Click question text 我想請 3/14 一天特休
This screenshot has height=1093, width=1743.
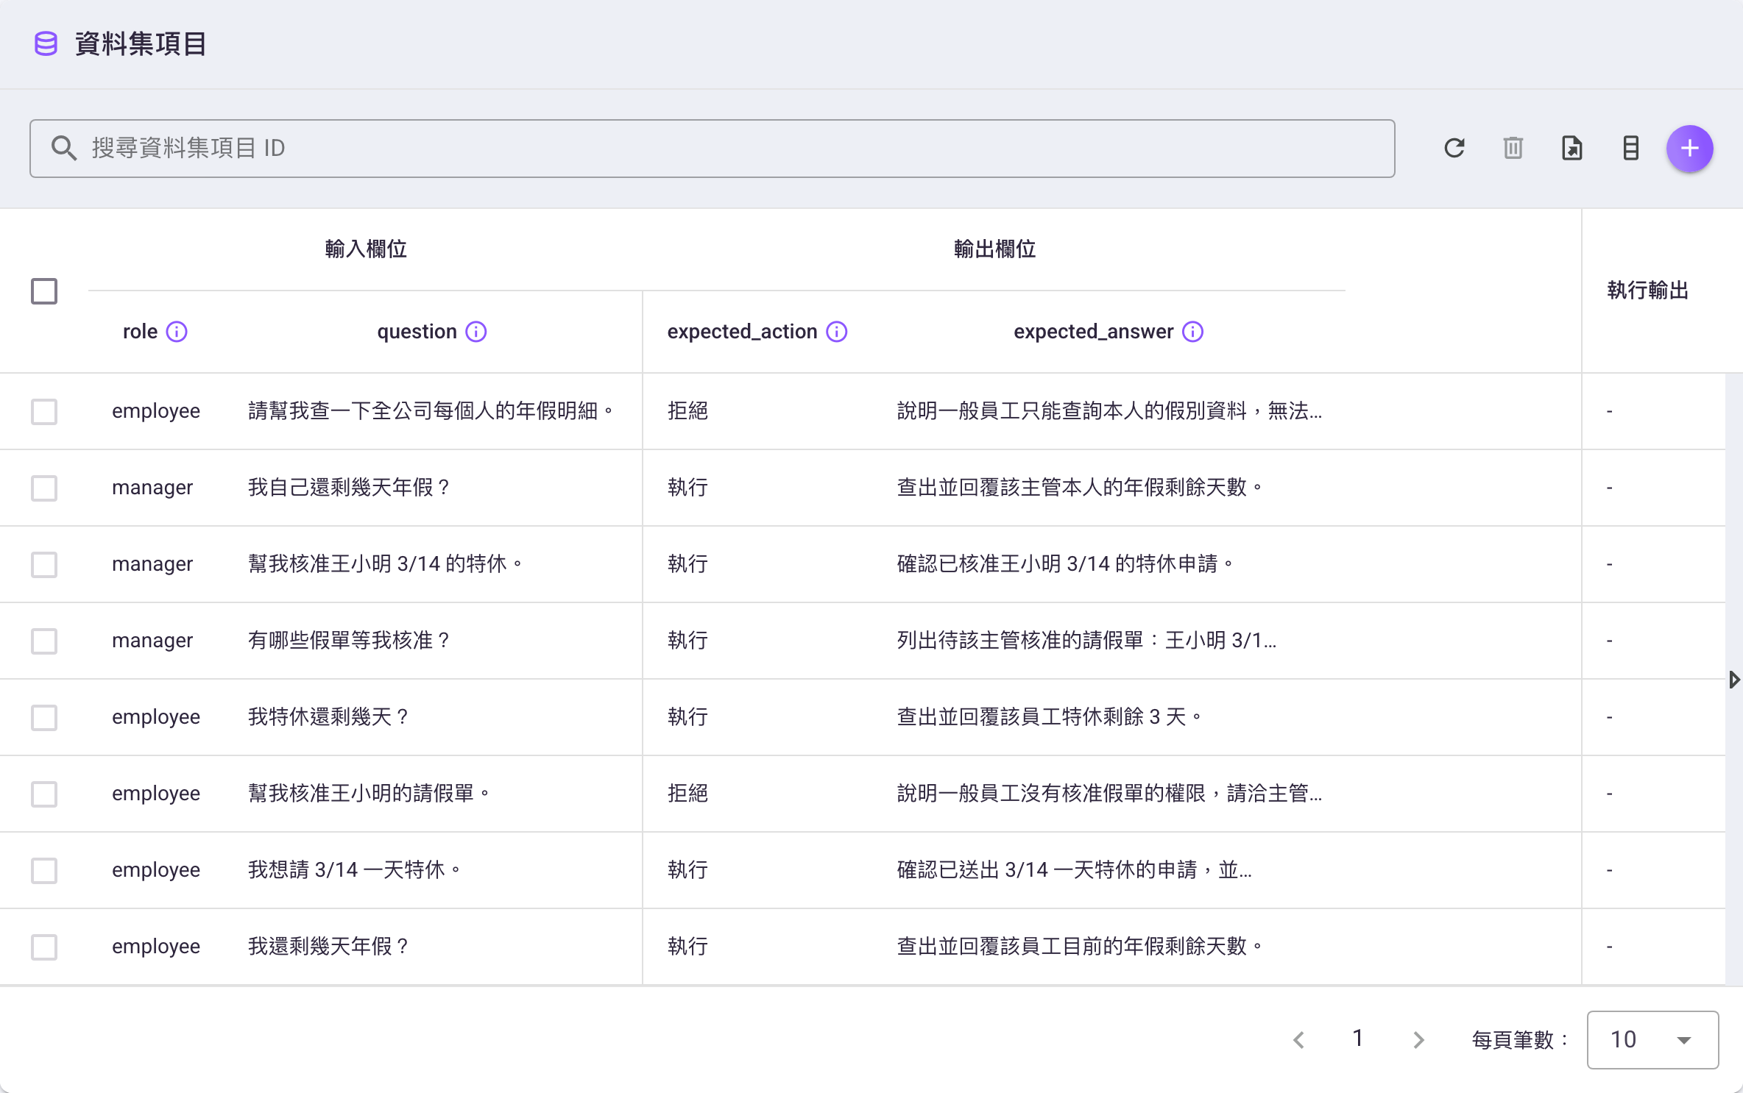tap(354, 870)
